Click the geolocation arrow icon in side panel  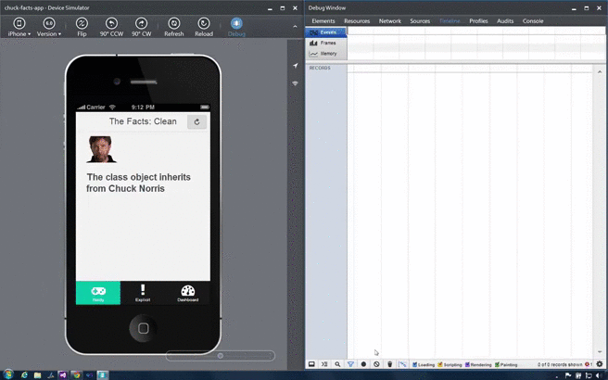(x=295, y=66)
